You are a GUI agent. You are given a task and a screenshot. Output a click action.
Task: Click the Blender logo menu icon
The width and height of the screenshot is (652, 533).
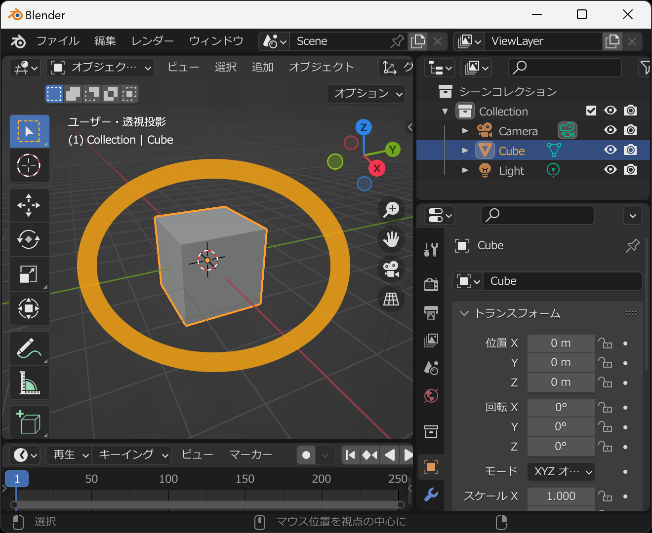18,41
